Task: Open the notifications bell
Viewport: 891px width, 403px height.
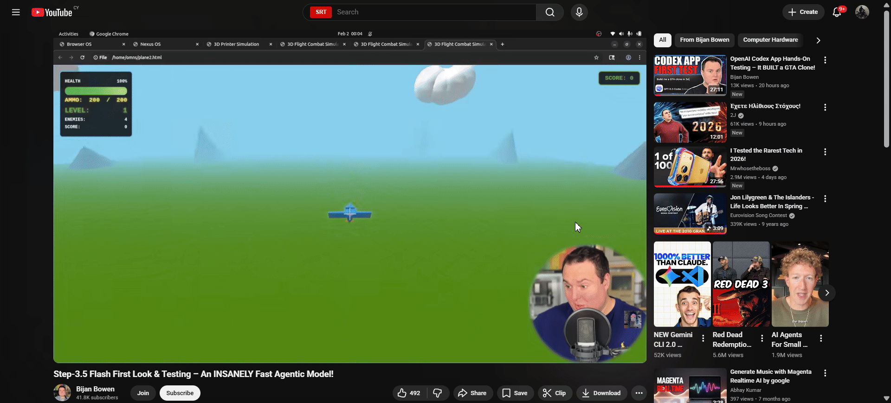Action: click(837, 12)
